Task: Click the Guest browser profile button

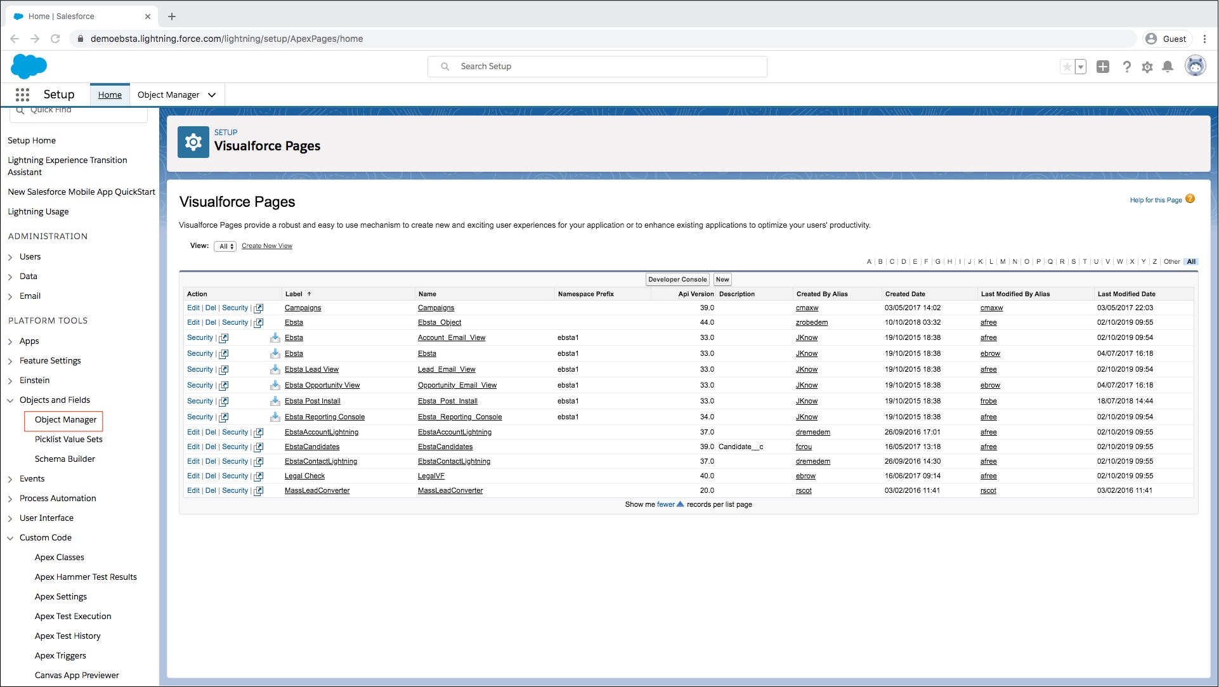Action: tap(1166, 39)
